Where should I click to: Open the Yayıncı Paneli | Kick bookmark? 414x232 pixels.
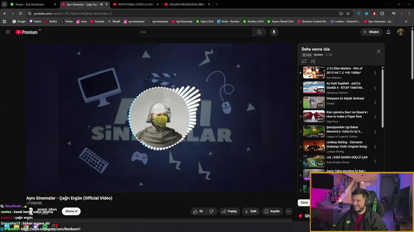coord(280,22)
